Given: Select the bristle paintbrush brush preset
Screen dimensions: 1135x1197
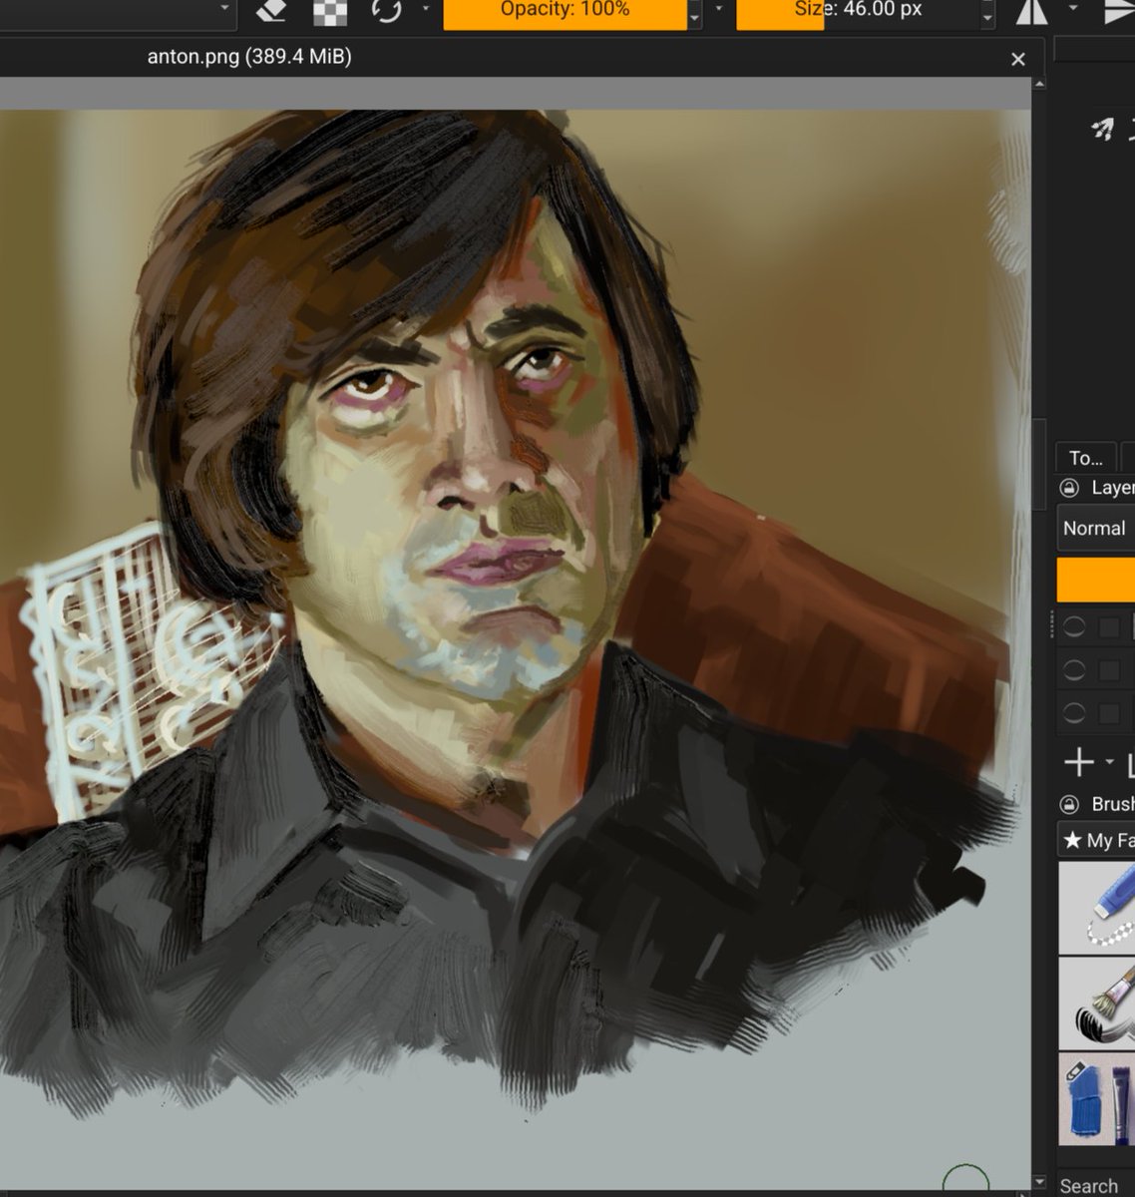Looking at the screenshot, I should point(1096,1002).
